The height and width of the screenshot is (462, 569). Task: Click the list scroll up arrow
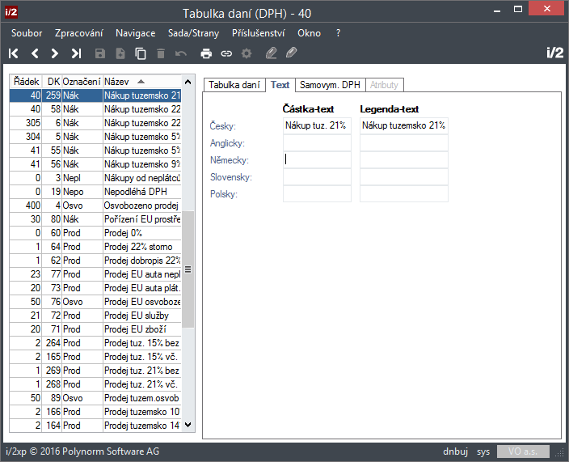click(188, 82)
